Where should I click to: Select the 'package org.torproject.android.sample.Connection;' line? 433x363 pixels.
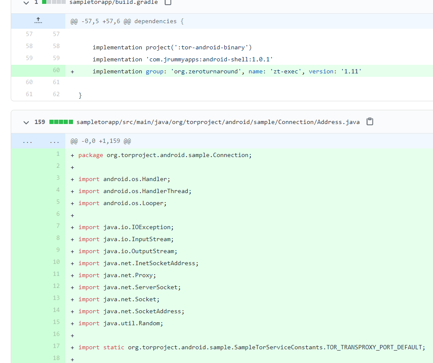[x=165, y=155]
